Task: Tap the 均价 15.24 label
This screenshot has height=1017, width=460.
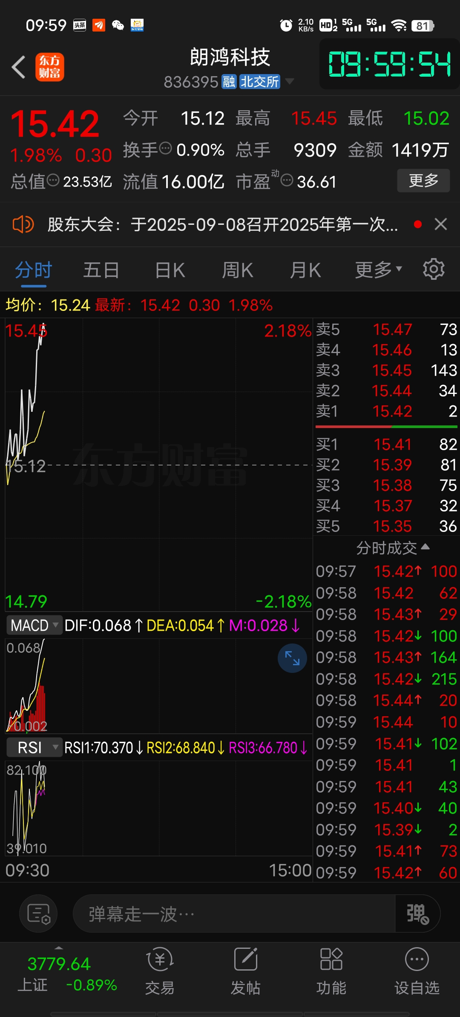Action: [48, 305]
